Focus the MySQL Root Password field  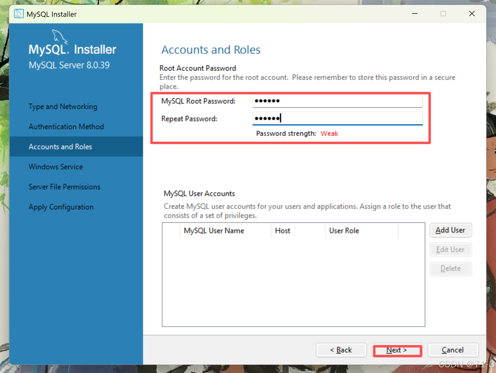(x=337, y=101)
